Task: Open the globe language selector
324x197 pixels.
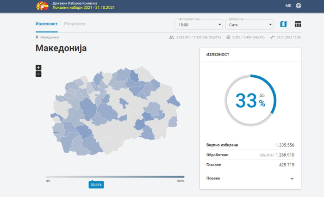Action: [298, 6]
